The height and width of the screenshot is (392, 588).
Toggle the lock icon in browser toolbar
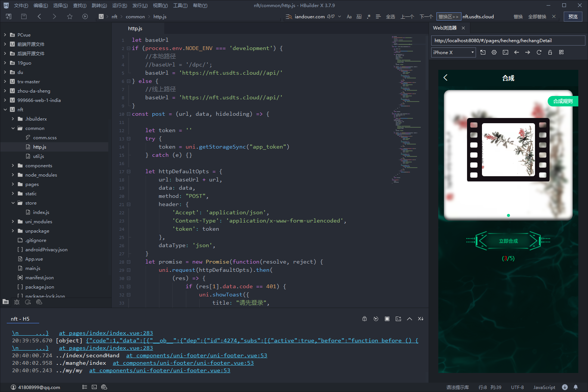550,52
